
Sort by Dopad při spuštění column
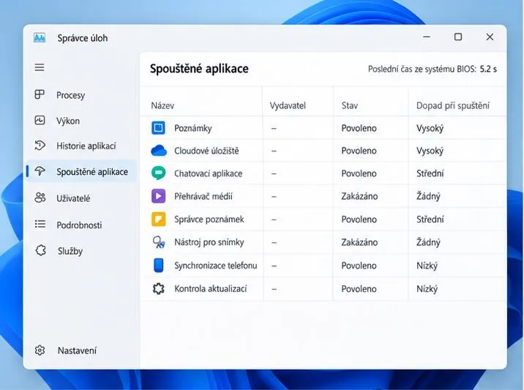453,105
